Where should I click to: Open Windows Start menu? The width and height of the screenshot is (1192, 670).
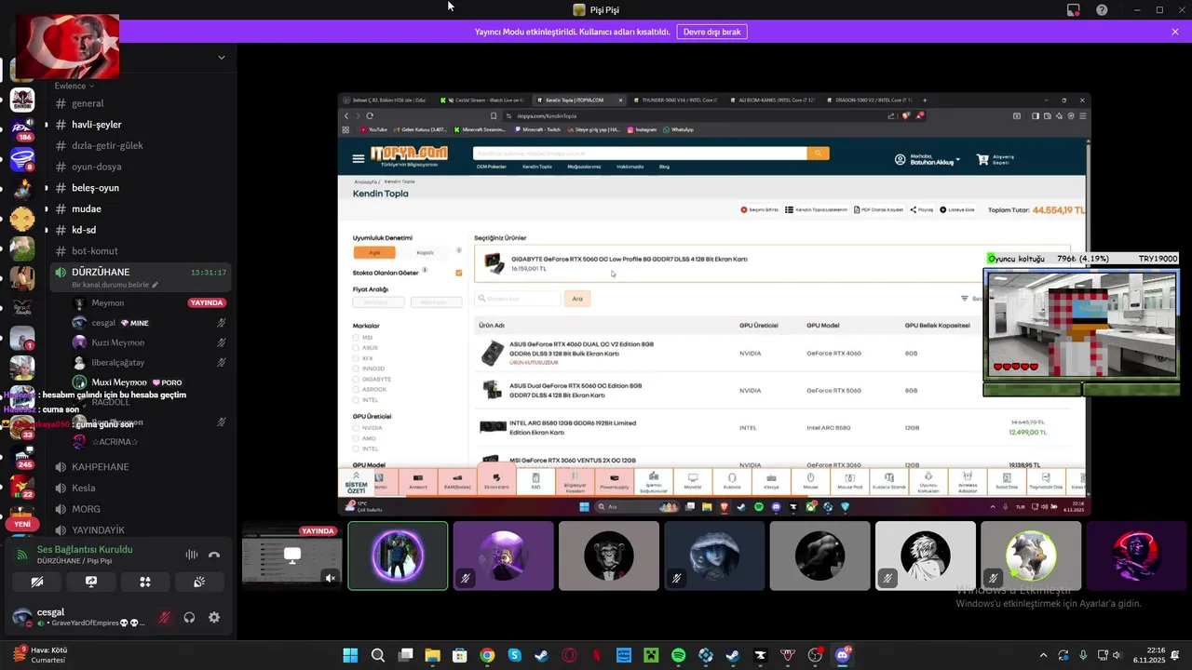tap(350, 655)
